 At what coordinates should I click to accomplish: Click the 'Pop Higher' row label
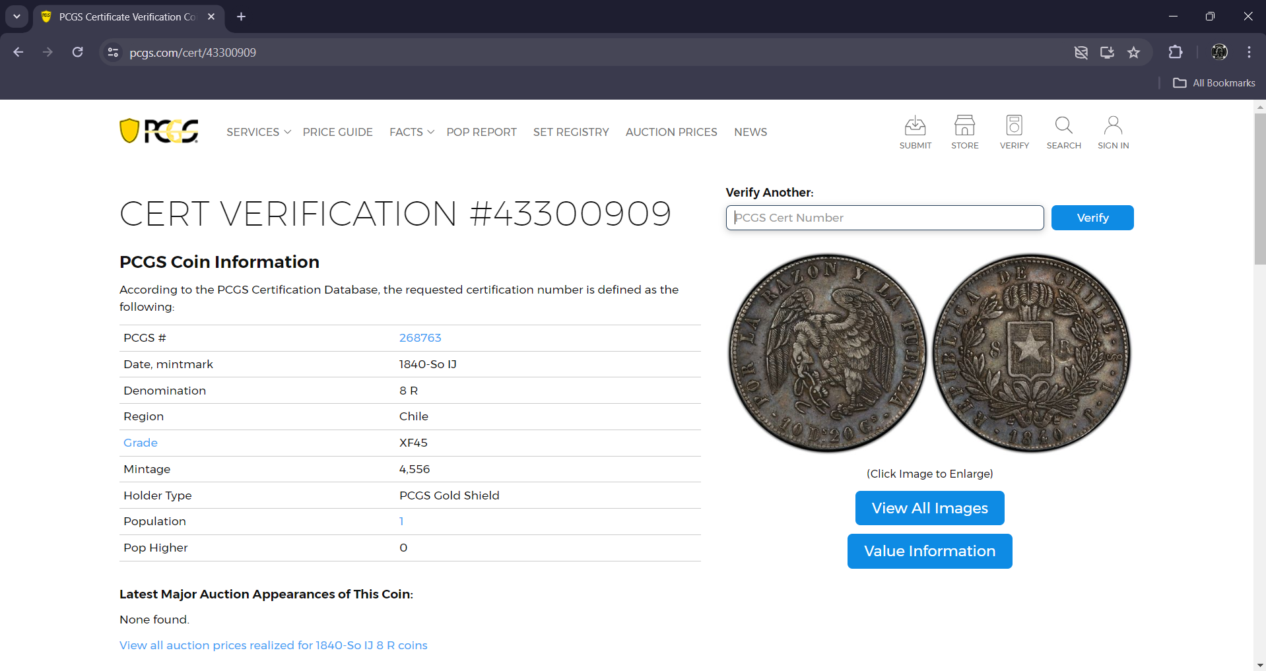tap(156, 548)
